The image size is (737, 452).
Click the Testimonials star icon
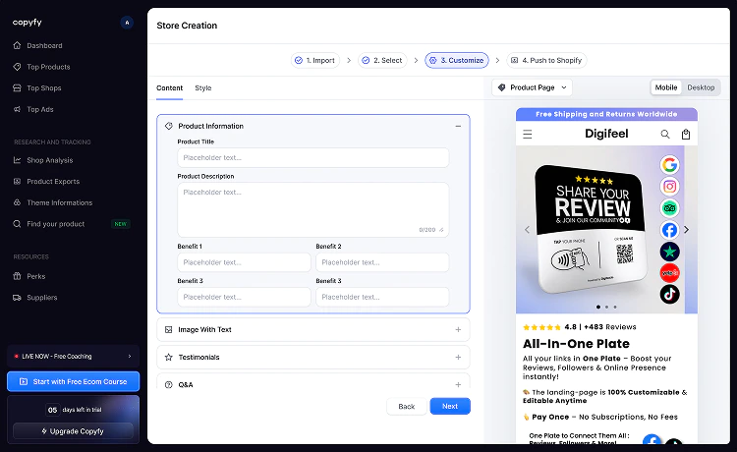point(169,357)
